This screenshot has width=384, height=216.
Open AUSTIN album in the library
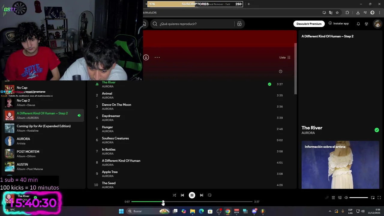coord(43,166)
